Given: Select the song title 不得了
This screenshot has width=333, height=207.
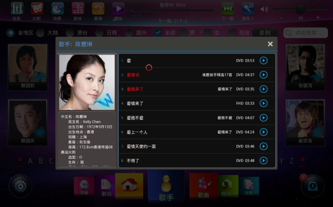Looking at the screenshot, I should 133,161.
